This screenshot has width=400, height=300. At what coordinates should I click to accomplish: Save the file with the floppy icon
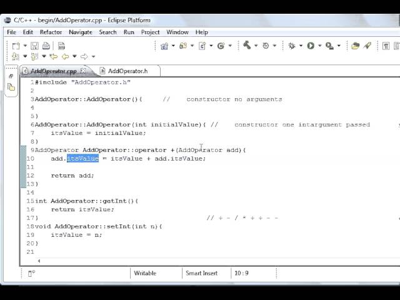[34, 46]
